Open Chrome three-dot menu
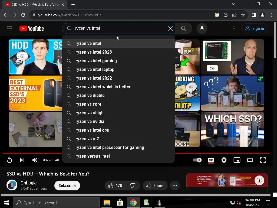The height and width of the screenshot is (208, 277). (271, 15)
